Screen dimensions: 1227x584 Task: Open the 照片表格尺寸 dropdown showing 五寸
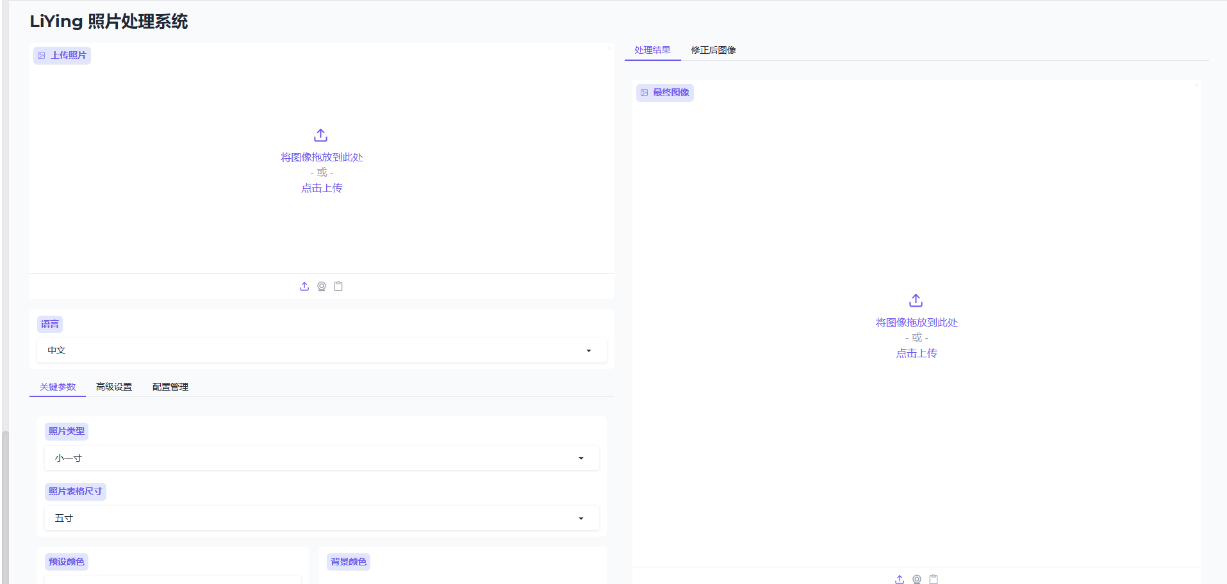[x=321, y=518]
